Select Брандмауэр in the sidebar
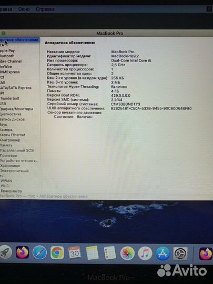213x284 pixels. (x=11, y=191)
